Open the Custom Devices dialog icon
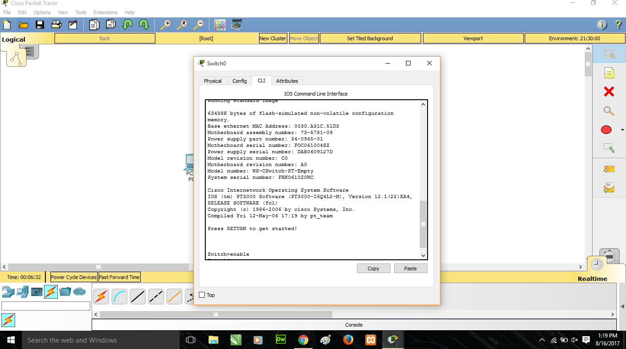 pos(236,25)
